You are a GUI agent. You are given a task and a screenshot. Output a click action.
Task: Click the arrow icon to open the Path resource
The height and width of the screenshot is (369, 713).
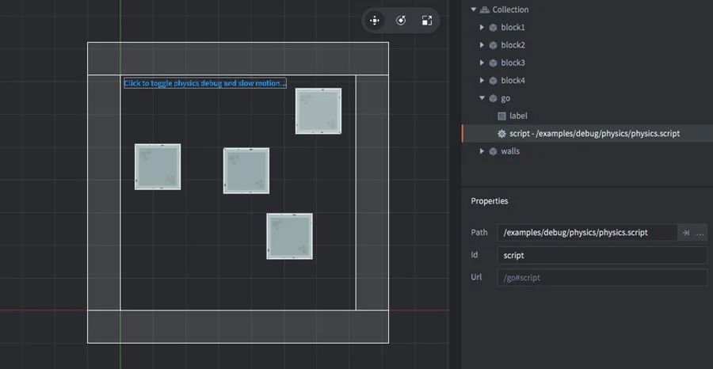pyautogui.click(x=686, y=233)
